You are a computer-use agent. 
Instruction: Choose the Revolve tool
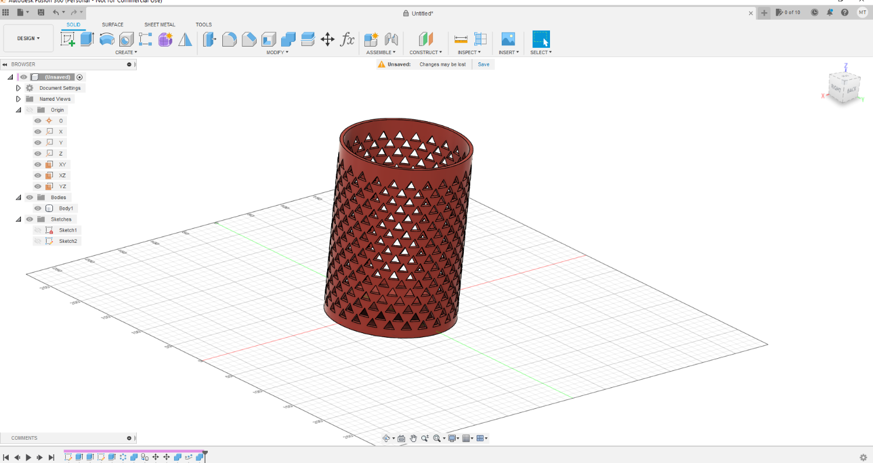coord(107,39)
